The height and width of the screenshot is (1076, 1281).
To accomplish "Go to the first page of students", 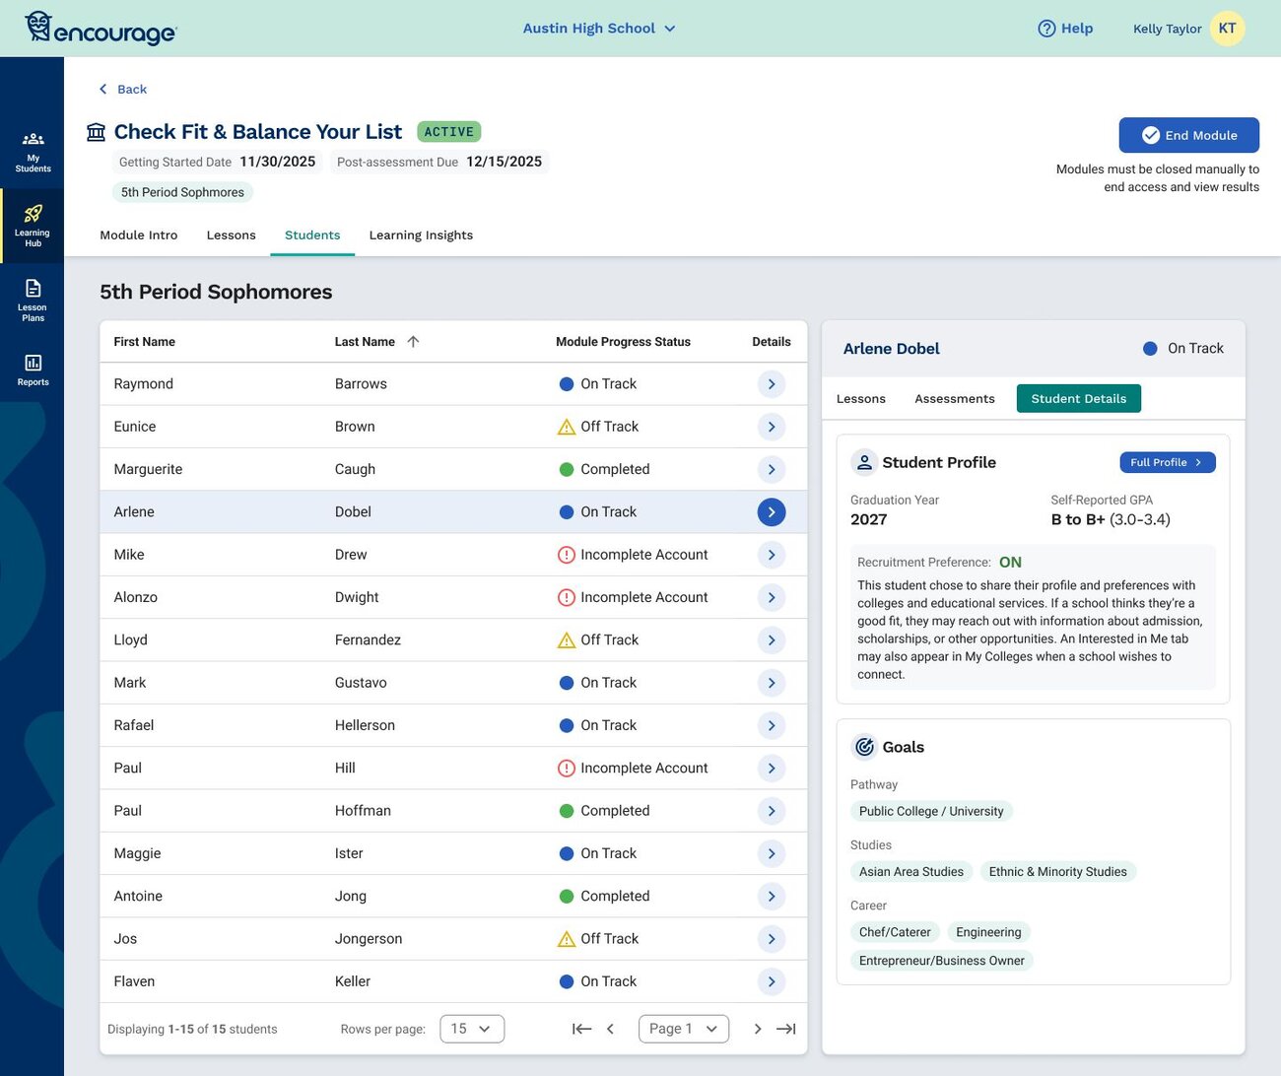I will pos(581,1029).
